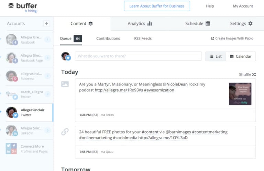The image size is (264, 171).
Task: Click the @NicoleDean mention
Action: (175, 84)
